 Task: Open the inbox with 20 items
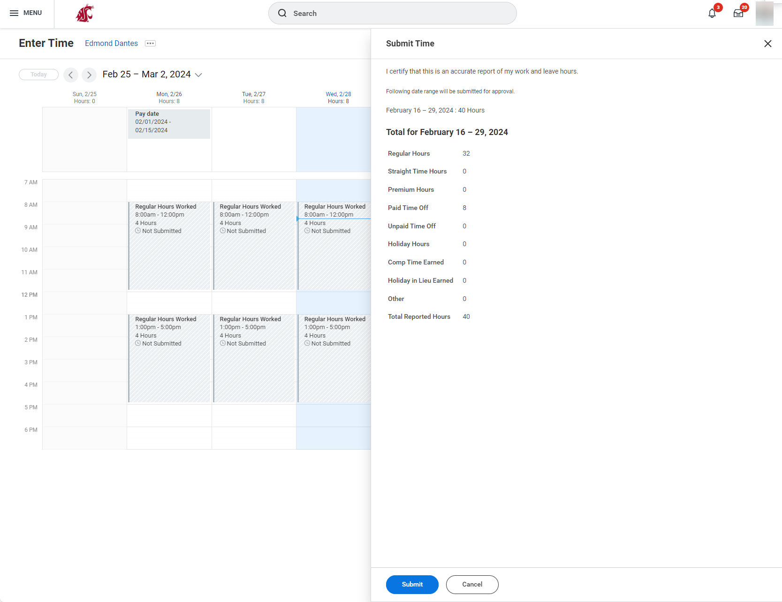(738, 13)
